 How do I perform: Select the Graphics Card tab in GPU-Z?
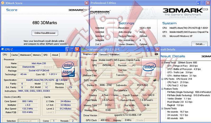[x=90, y=54]
